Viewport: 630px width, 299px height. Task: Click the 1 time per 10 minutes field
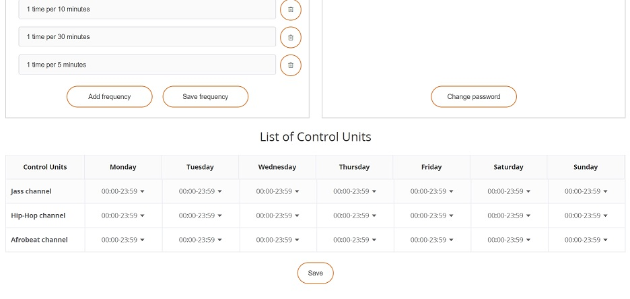[147, 9]
